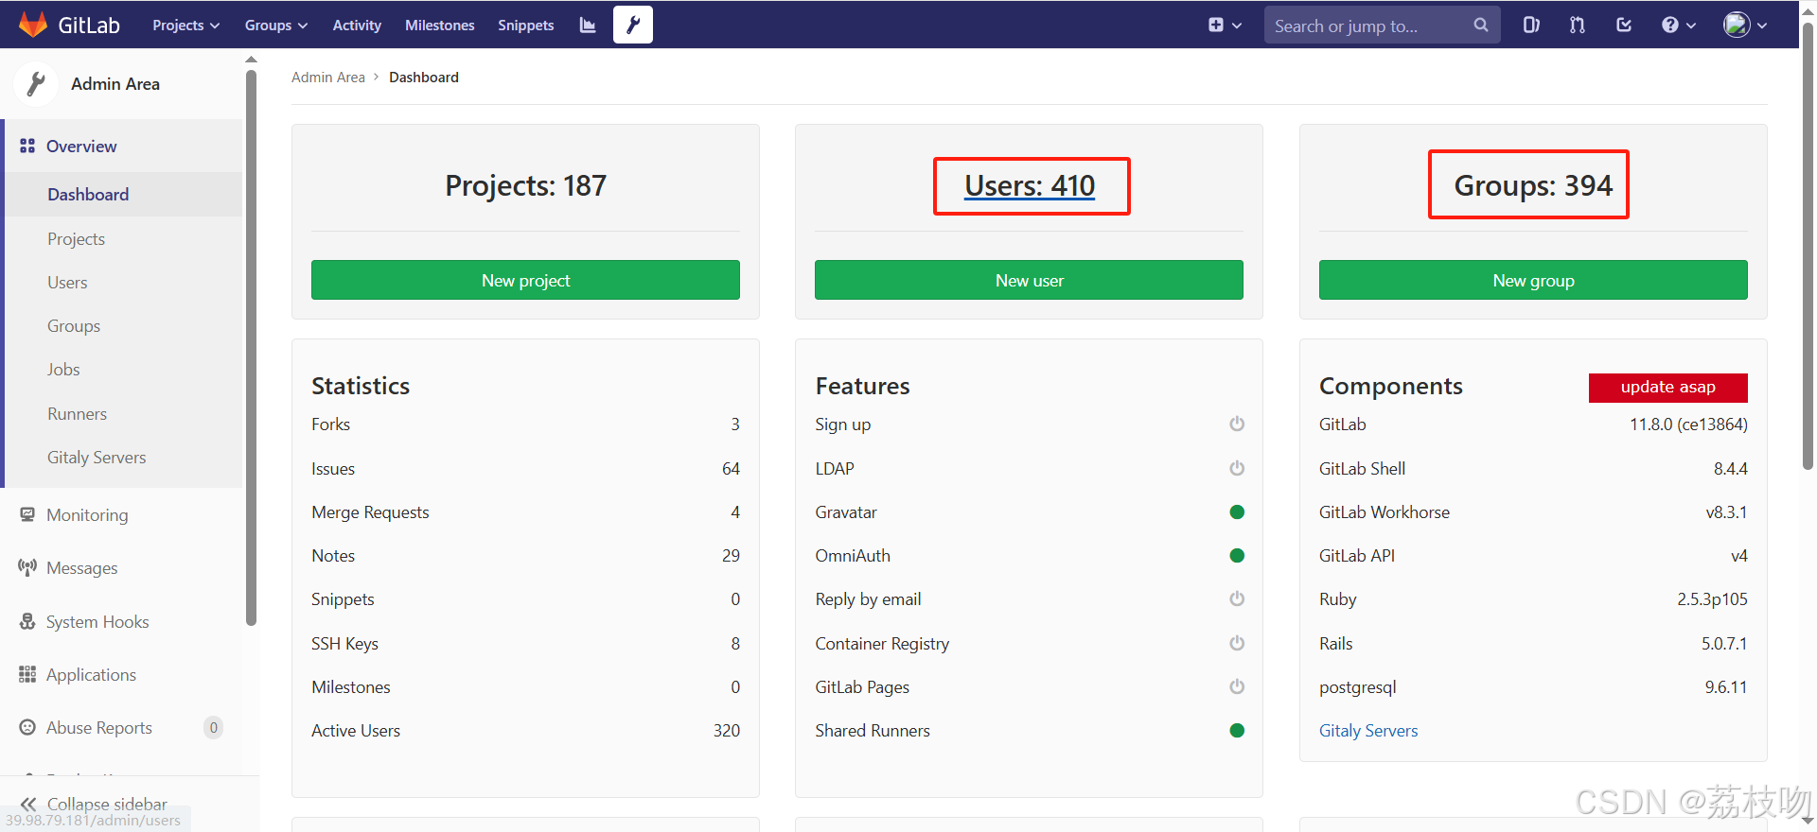Click the Merge Requests statistics row
1817x832 pixels.
[525, 512]
